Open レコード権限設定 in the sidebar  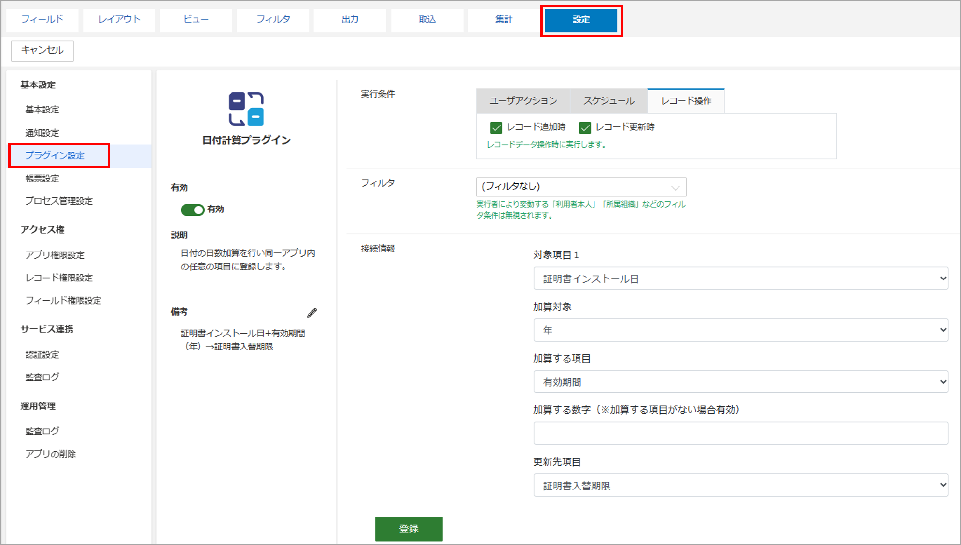(x=59, y=278)
